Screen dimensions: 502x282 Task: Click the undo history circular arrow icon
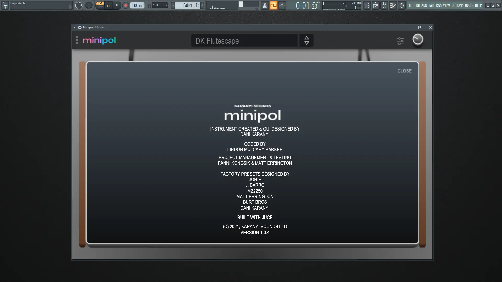tap(402, 5)
